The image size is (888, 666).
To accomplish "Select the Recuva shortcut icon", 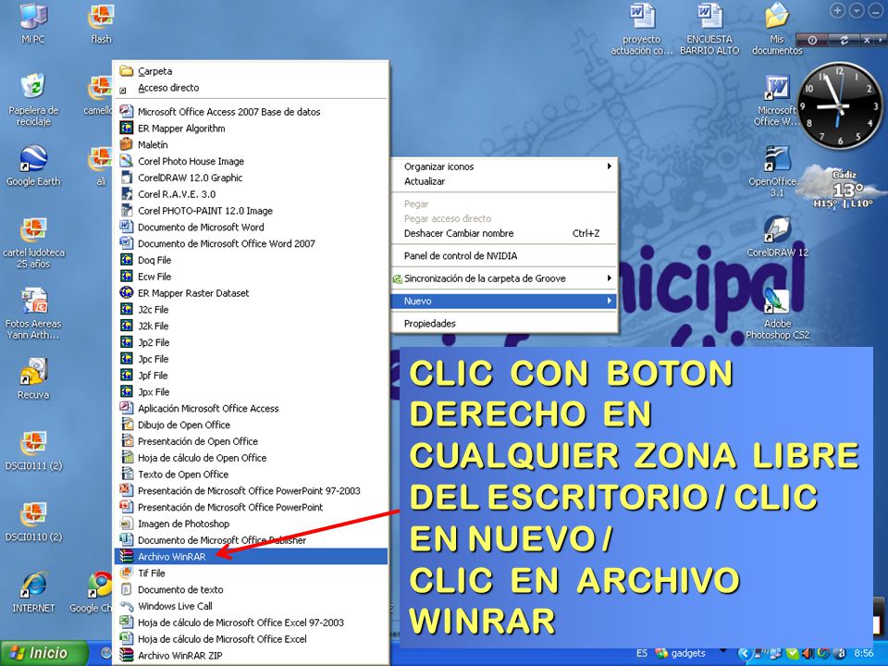I will (x=33, y=378).
